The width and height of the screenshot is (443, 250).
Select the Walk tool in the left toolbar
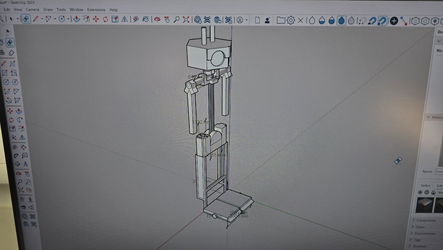coord(30,200)
